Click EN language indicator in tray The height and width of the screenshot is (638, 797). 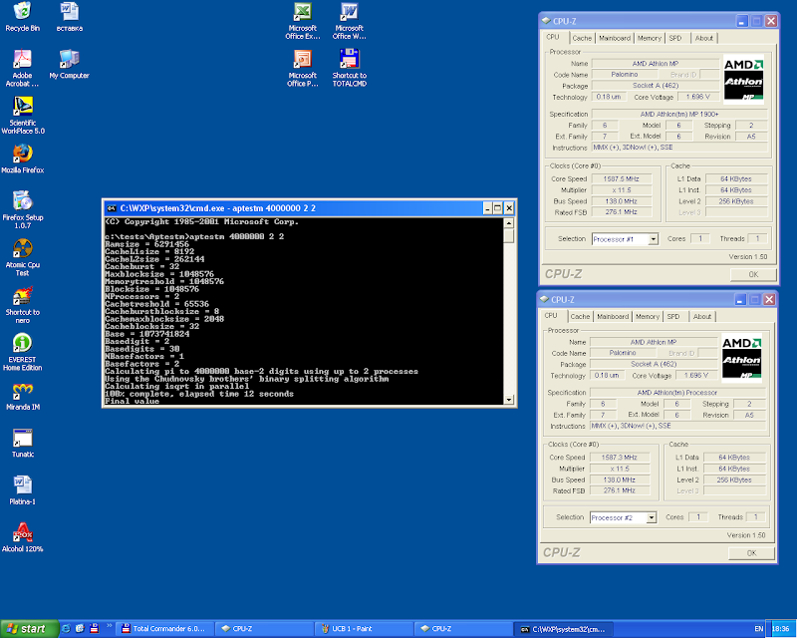759,629
